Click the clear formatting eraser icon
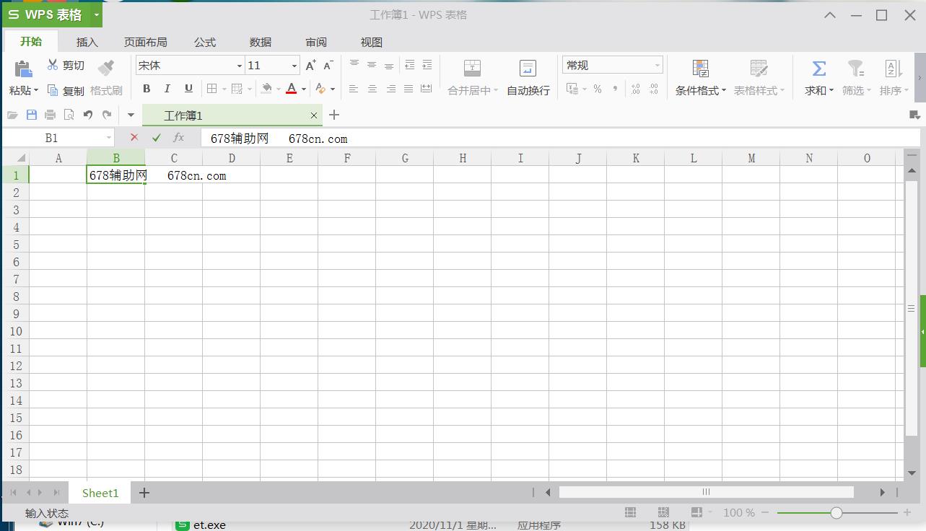Screen dimensions: 926x531 pyautogui.click(x=320, y=89)
